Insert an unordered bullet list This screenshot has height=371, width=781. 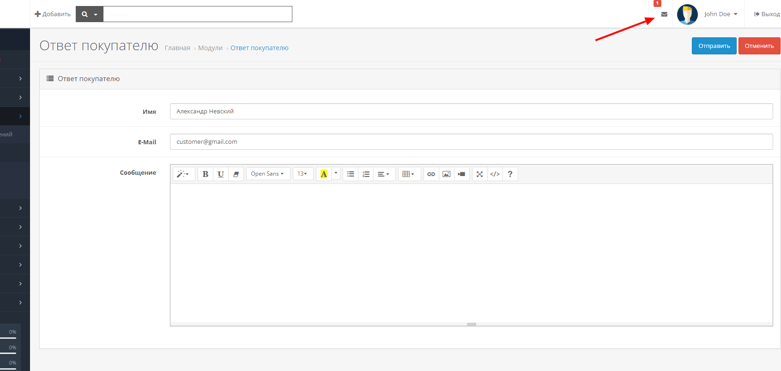click(x=351, y=174)
